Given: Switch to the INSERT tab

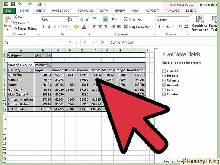Looking at the screenshot, I should click(40, 11).
